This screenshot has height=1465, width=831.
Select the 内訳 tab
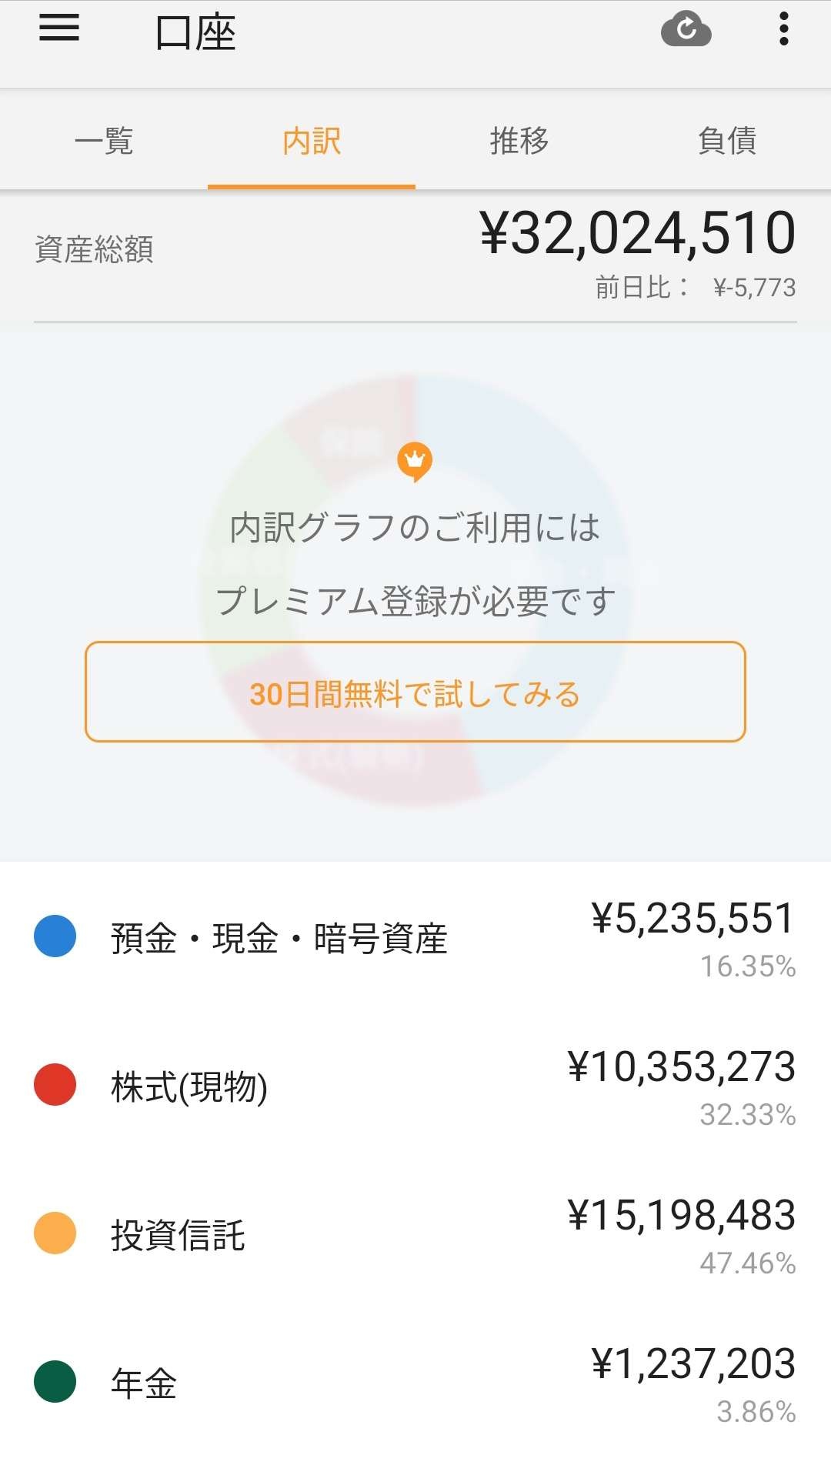(x=312, y=141)
